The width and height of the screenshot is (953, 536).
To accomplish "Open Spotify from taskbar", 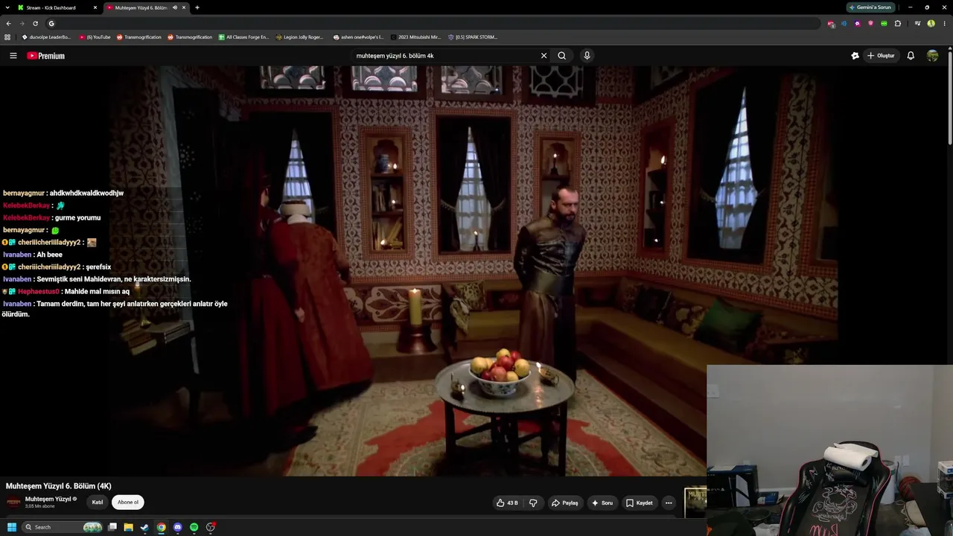I will [194, 527].
